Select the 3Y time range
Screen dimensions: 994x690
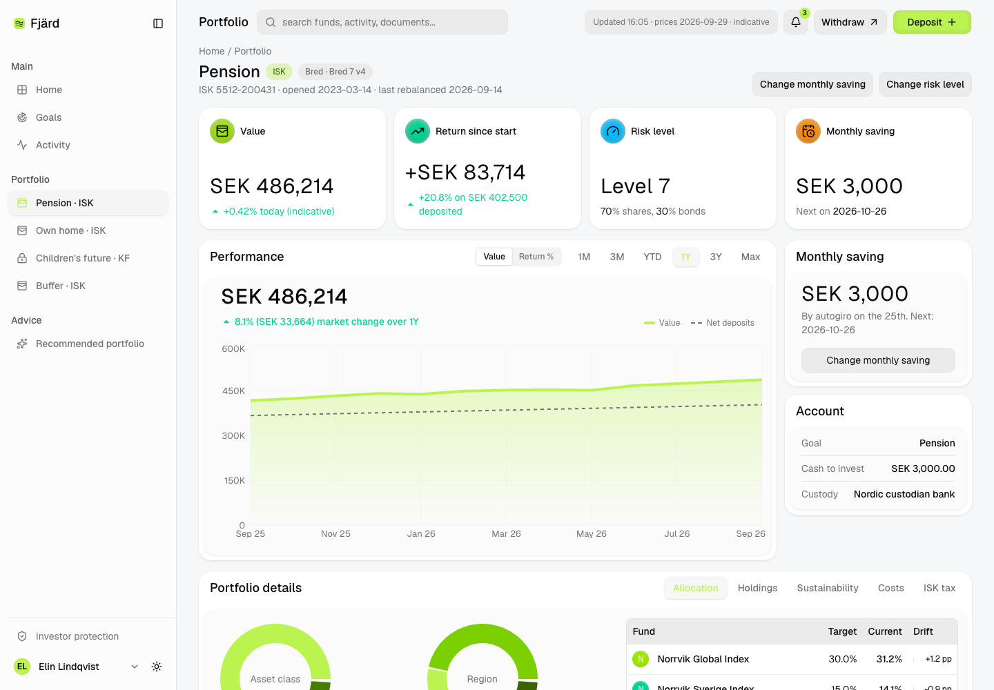tap(716, 257)
